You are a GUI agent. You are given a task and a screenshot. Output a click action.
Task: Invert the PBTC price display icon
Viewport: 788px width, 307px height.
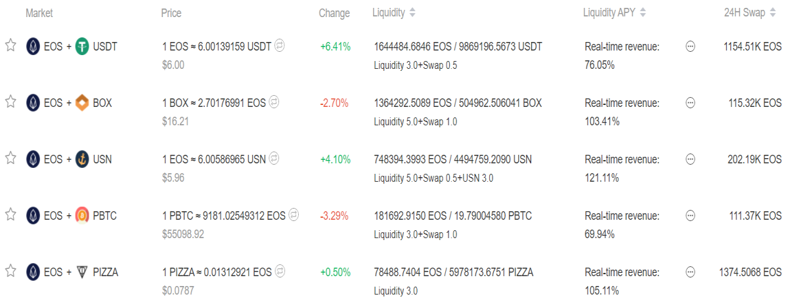coord(294,215)
